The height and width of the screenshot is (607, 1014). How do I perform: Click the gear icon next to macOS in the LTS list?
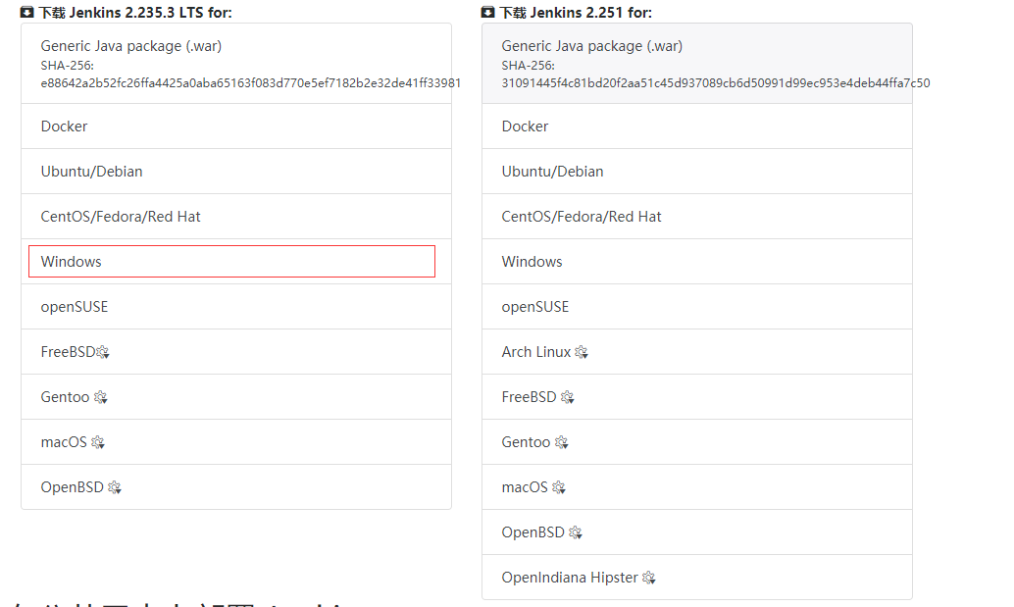tap(98, 443)
